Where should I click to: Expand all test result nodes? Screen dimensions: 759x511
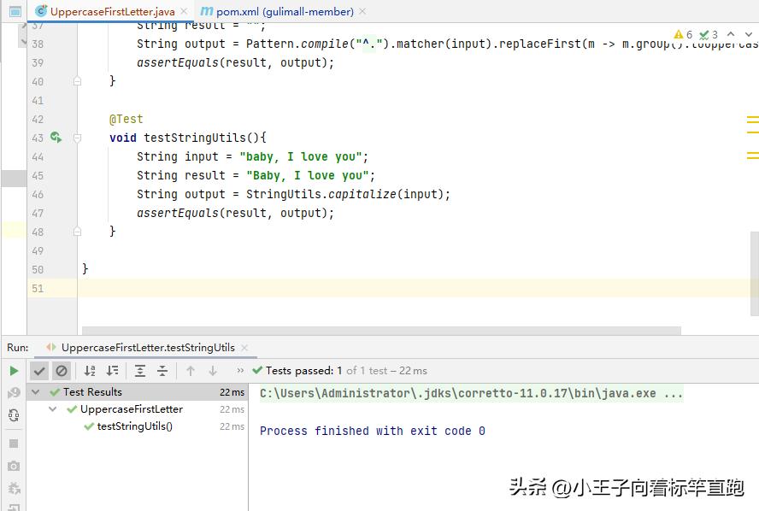[x=140, y=371]
